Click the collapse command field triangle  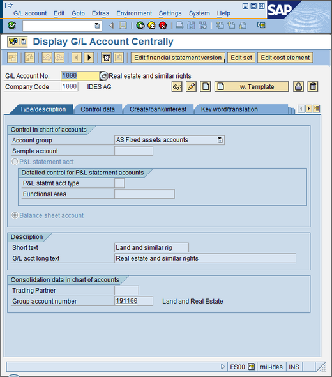point(111,26)
